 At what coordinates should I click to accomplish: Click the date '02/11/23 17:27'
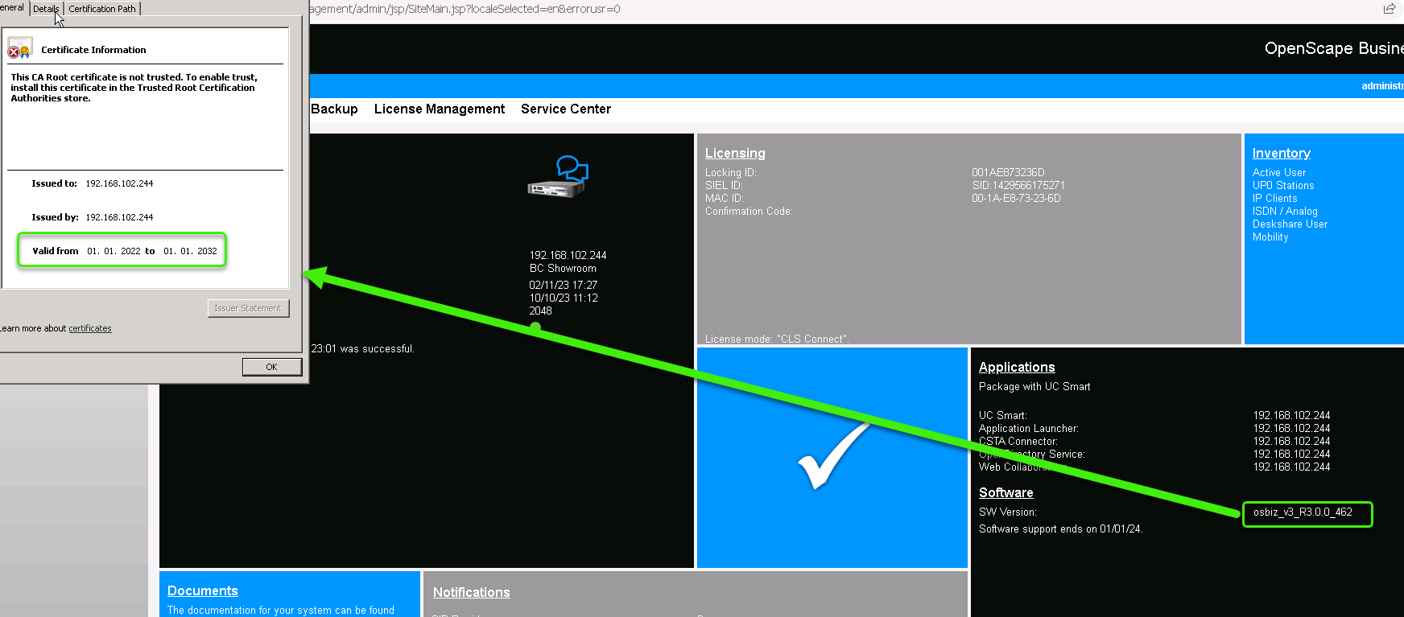[563, 285]
